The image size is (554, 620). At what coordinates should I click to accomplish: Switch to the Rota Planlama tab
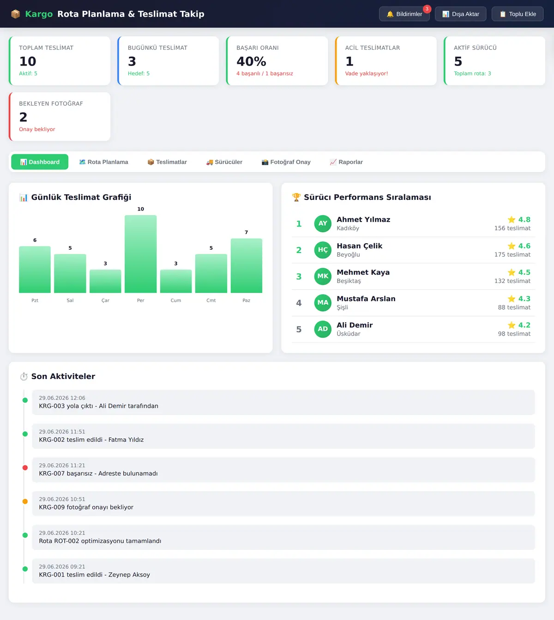tap(104, 162)
